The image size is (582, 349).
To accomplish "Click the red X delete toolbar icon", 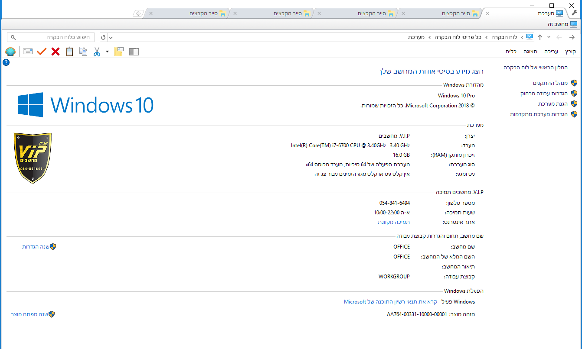I will point(56,52).
